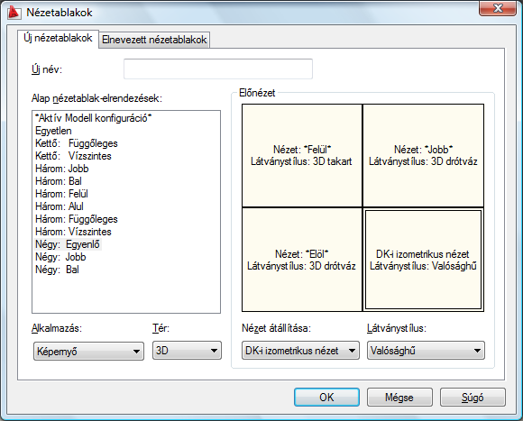The height and width of the screenshot is (421, 523).
Task: Open the Nézet átállítása dropdown
Action: pyautogui.click(x=300, y=351)
